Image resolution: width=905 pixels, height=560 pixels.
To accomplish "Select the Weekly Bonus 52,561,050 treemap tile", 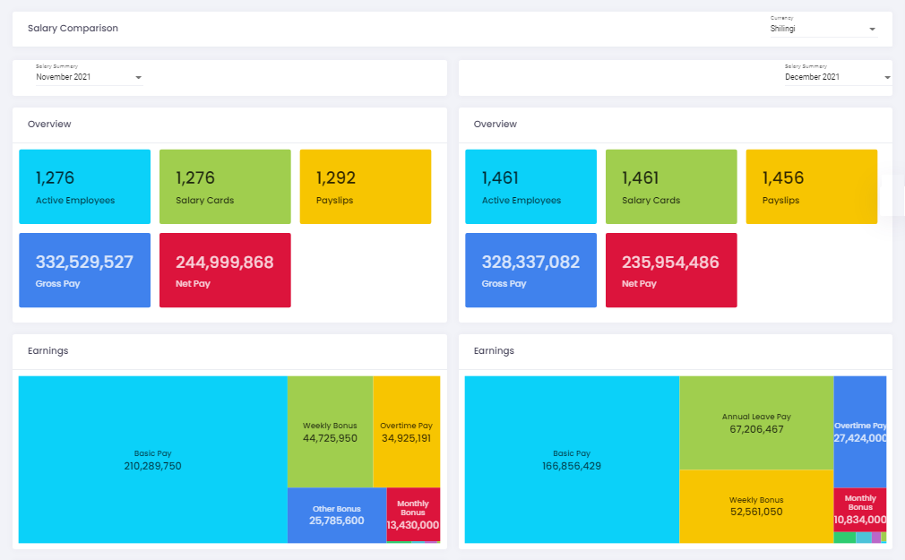I will click(756, 506).
